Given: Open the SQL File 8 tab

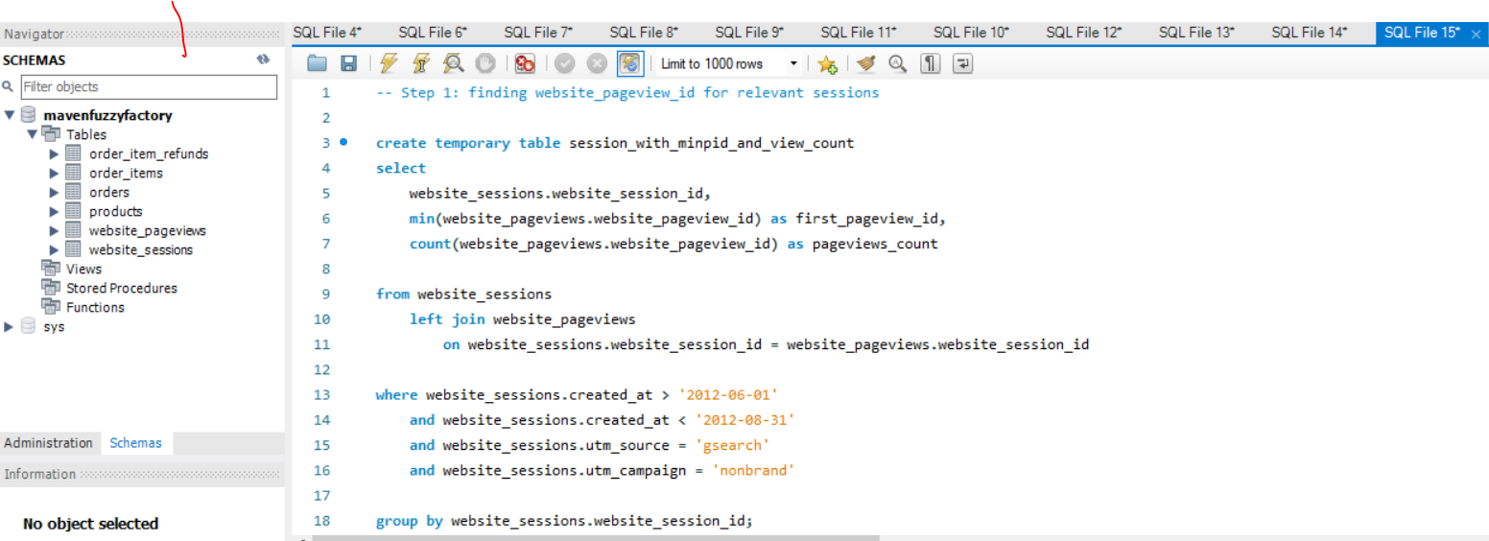Looking at the screenshot, I should pyautogui.click(x=644, y=33).
